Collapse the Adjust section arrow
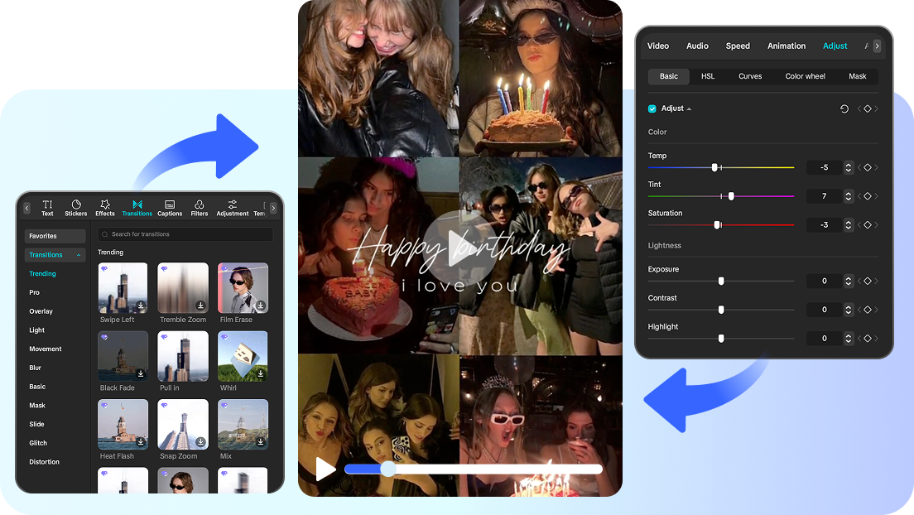Image resolution: width=914 pixels, height=515 pixels. (689, 109)
